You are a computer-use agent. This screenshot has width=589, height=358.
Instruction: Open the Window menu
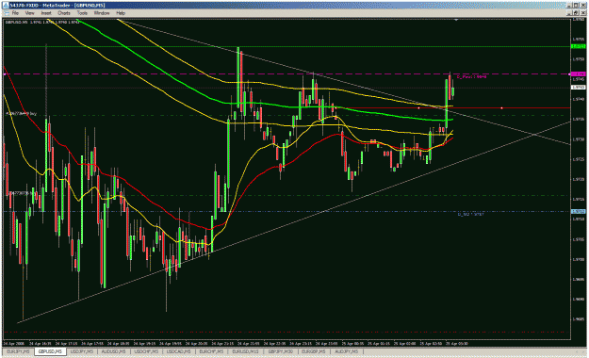[x=102, y=13]
